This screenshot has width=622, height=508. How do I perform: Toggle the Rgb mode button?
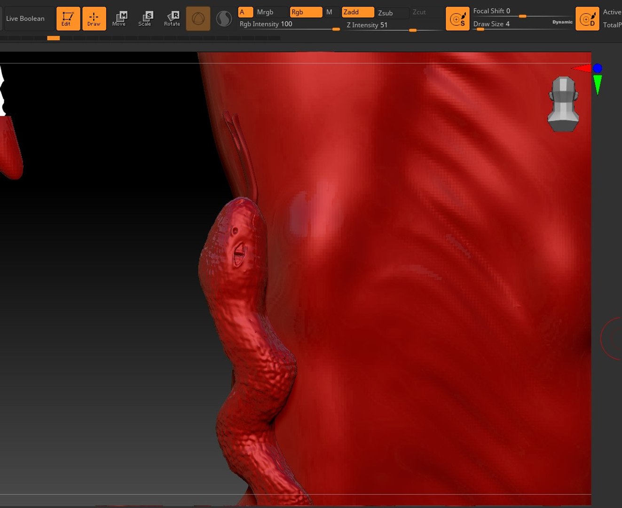click(306, 12)
